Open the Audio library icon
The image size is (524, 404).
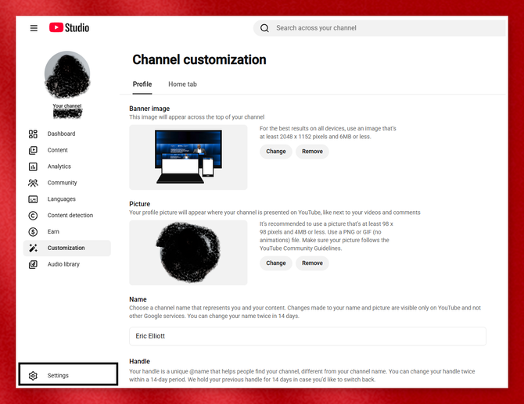pyautogui.click(x=33, y=264)
